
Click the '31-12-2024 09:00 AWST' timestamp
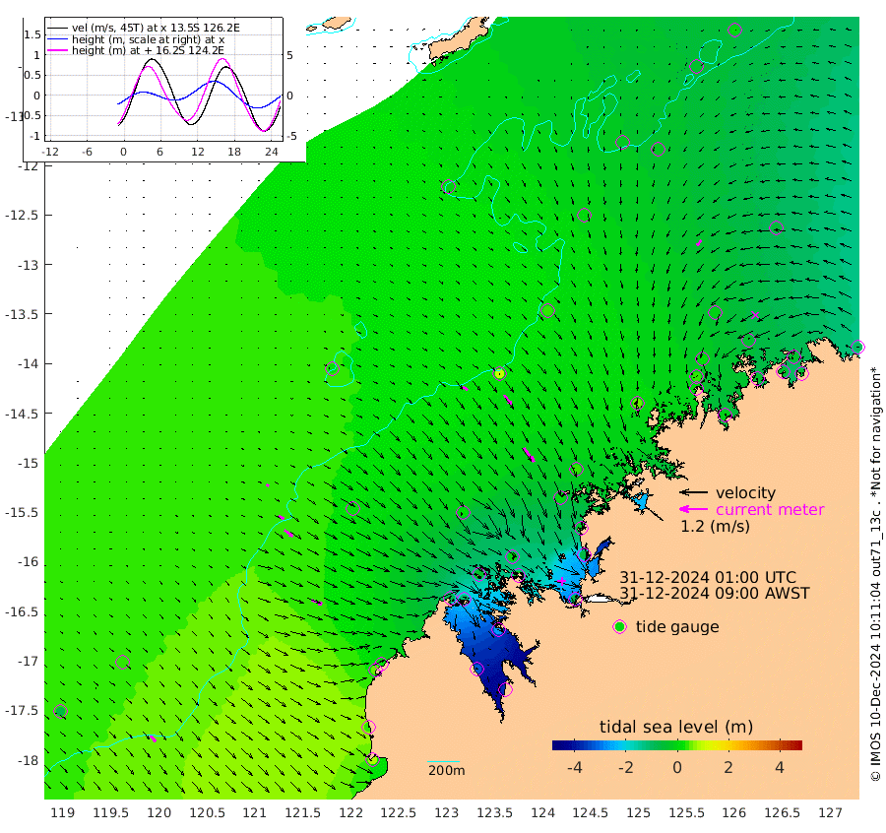coord(715,594)
